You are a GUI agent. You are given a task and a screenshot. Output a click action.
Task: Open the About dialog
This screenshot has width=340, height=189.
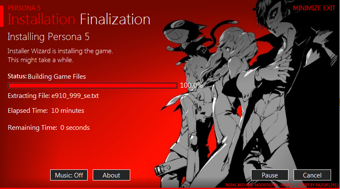point(111,175)
